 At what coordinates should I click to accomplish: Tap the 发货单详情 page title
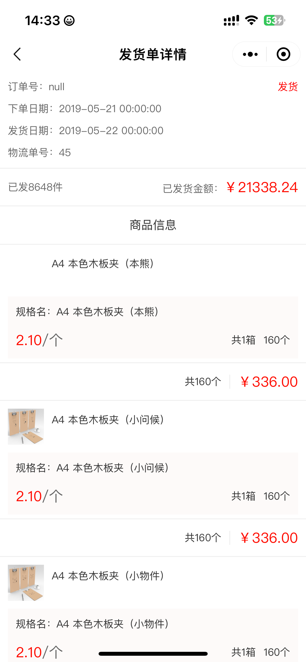(x=153, y=55)
